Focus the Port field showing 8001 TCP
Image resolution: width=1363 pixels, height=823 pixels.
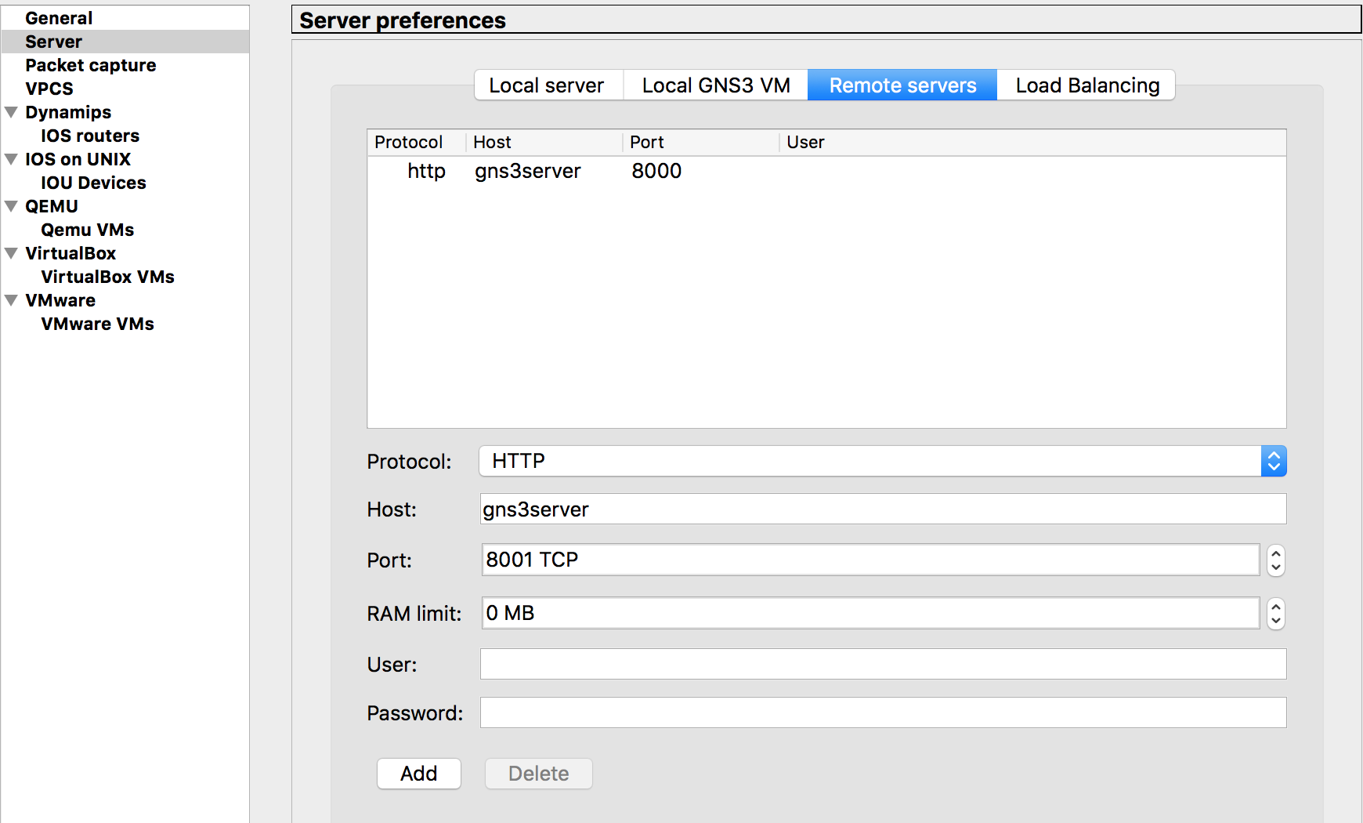click(x=870, y=560)
